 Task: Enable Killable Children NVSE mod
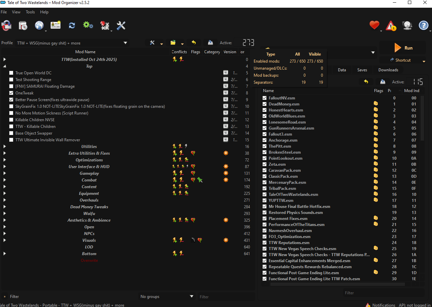click(x=11, y=120)
